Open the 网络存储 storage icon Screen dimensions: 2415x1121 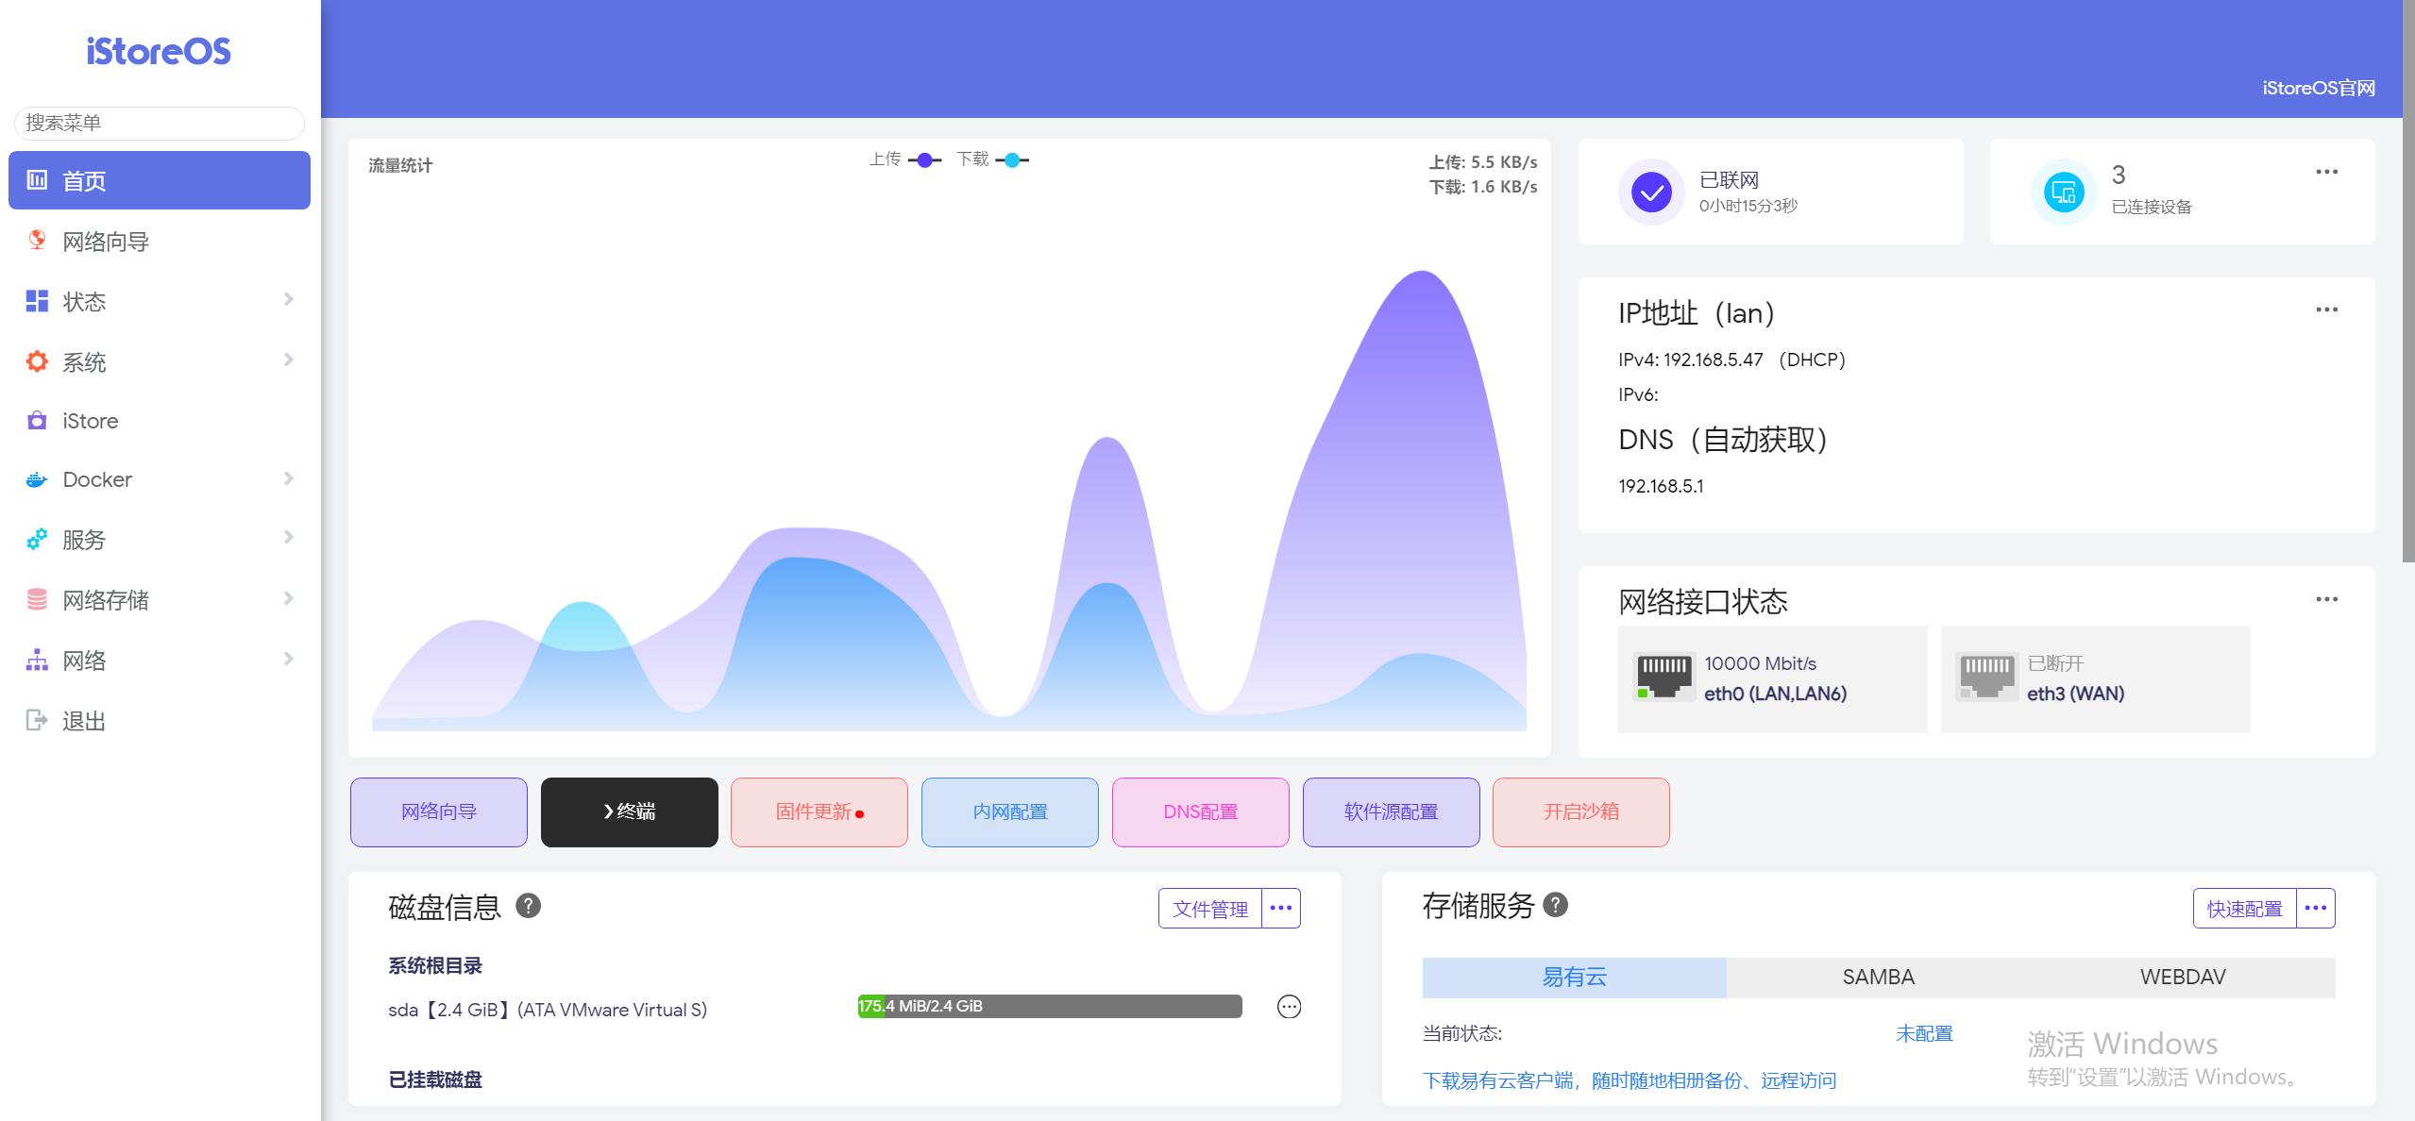(x=36, y=598)
